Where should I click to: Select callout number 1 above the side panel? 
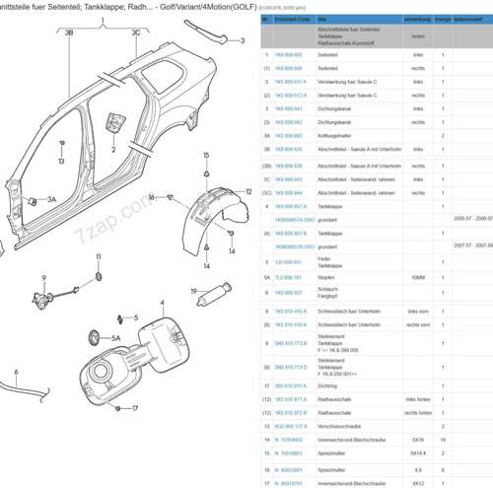click(x=103, y=21)
